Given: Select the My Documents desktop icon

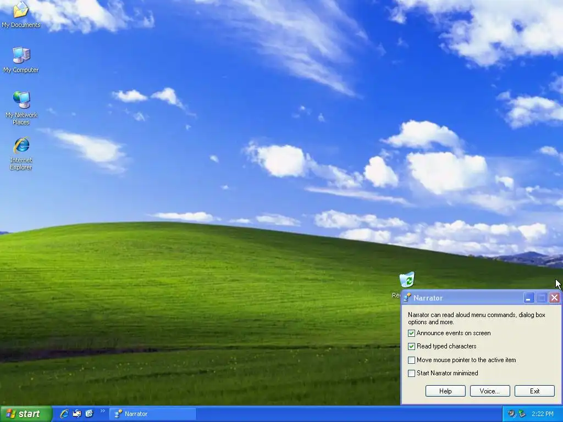Looking at the screenshot, I should click(x=21, y=14).
